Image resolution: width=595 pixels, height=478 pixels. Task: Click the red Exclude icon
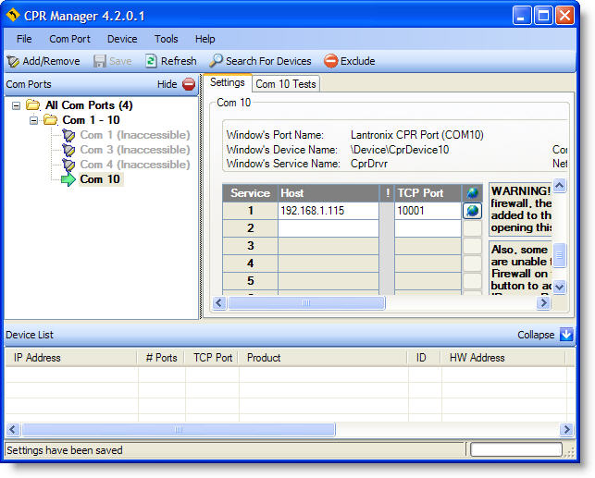pyautogui.click(x=330, y=61)
